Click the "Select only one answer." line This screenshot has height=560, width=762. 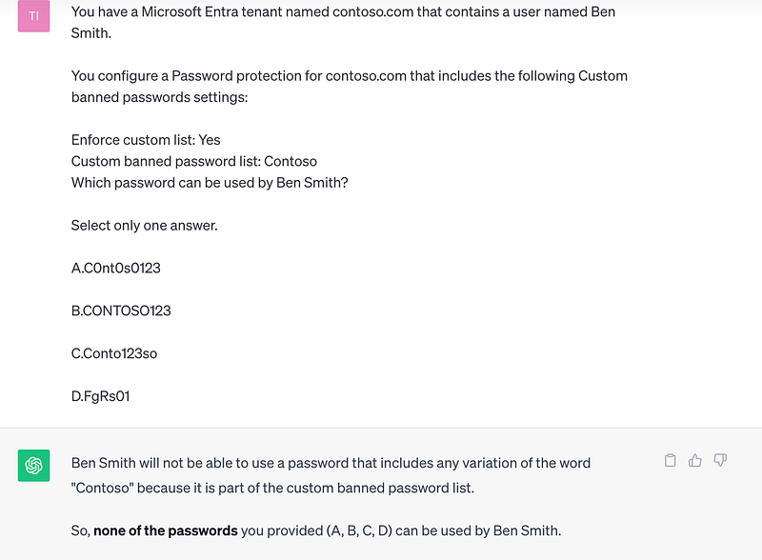144,226
